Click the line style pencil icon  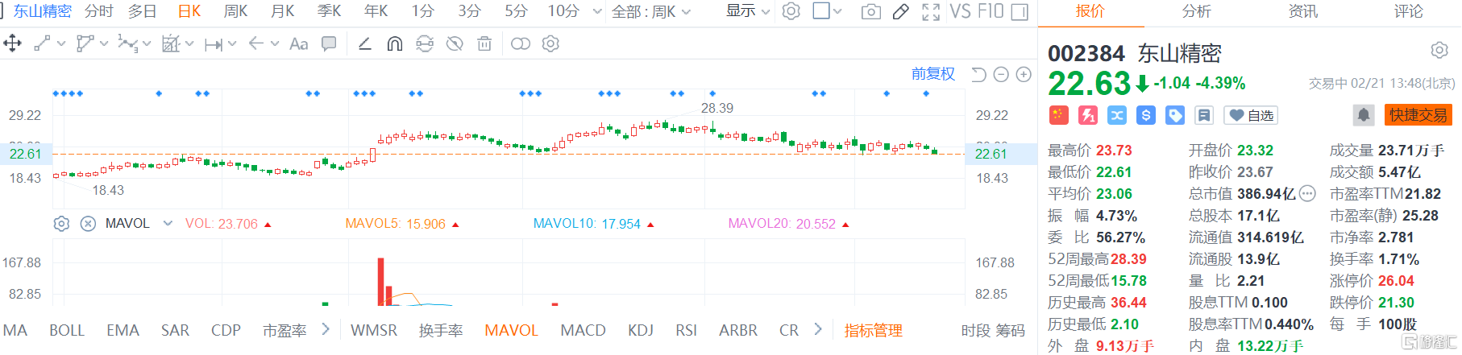pos(365,43)
